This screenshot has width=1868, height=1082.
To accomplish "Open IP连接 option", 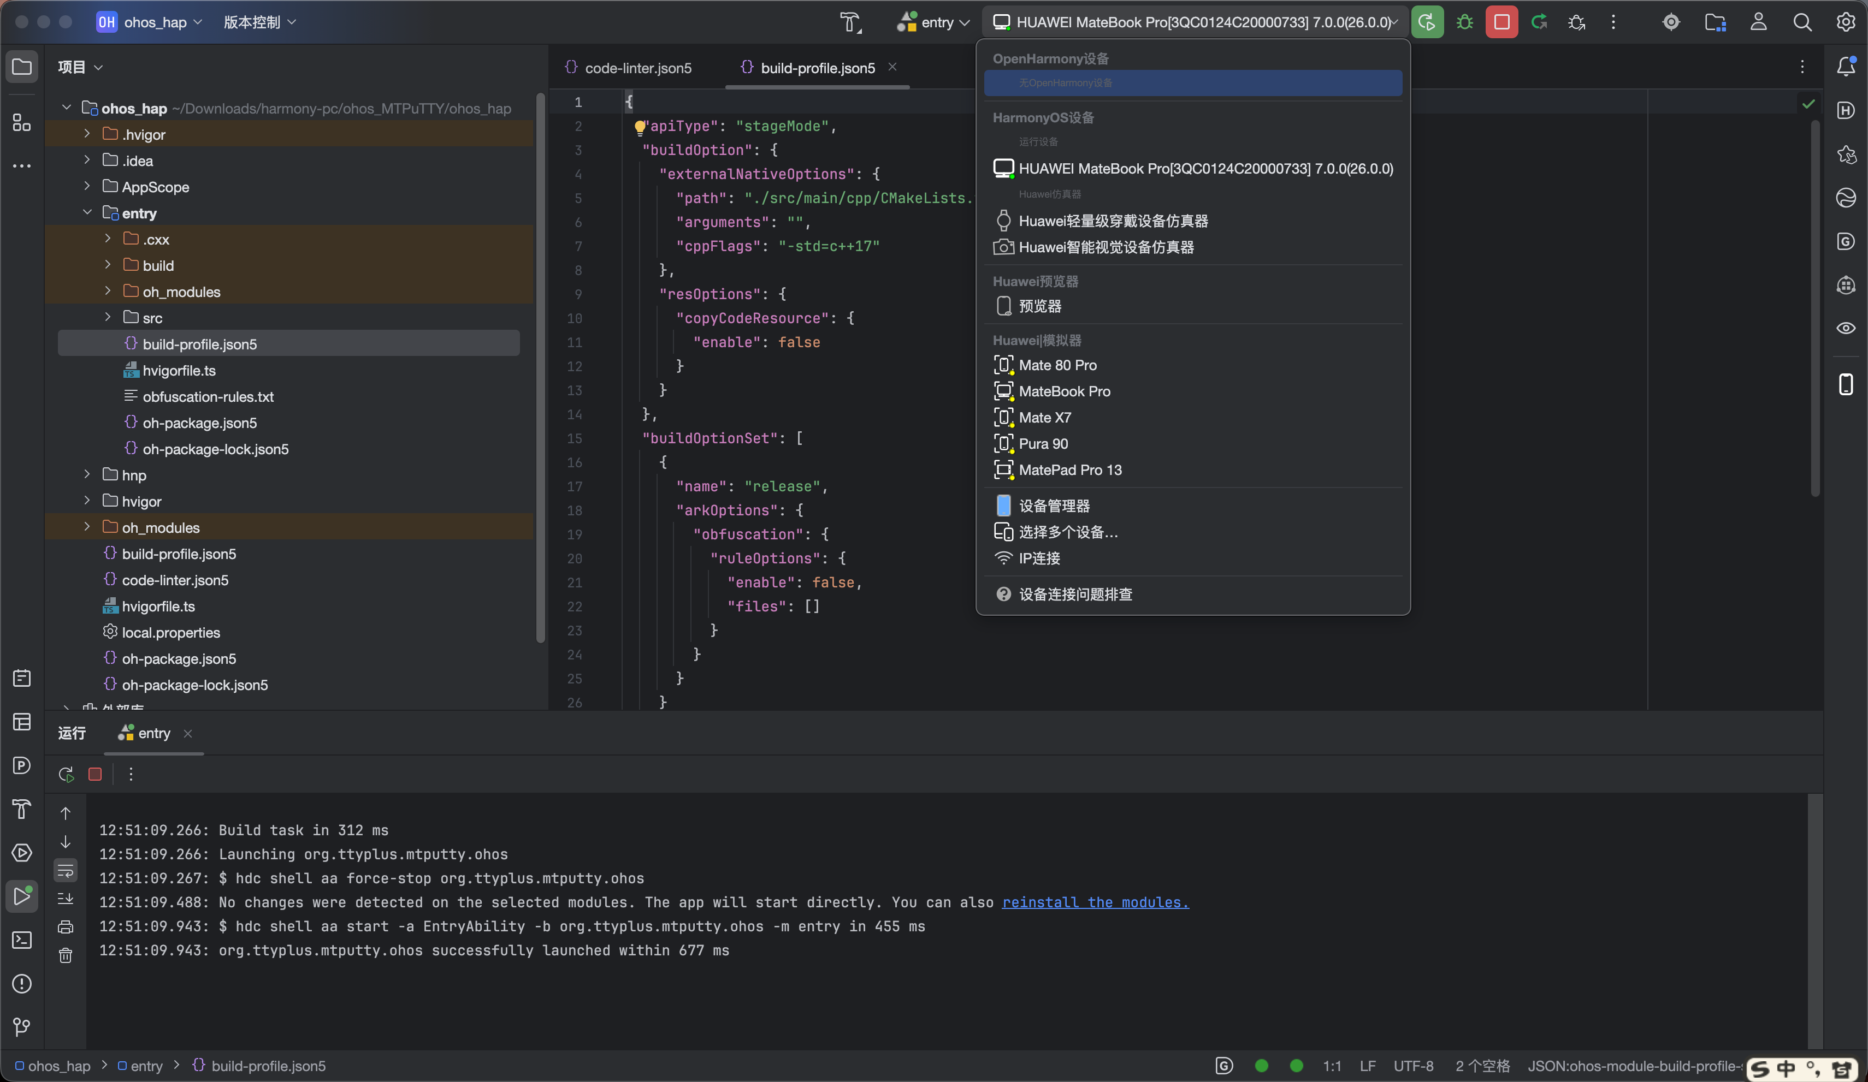I will point(1193,558).
